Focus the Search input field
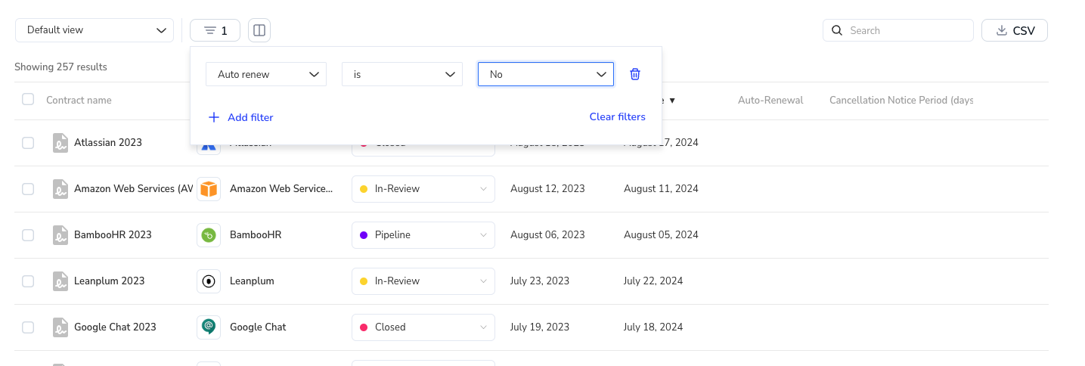1085x366 pixels. [x=898, y=30]
